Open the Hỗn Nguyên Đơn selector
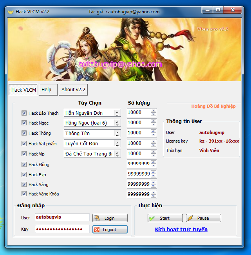Viewport: 251px width, 255px height. coord(92,113)
